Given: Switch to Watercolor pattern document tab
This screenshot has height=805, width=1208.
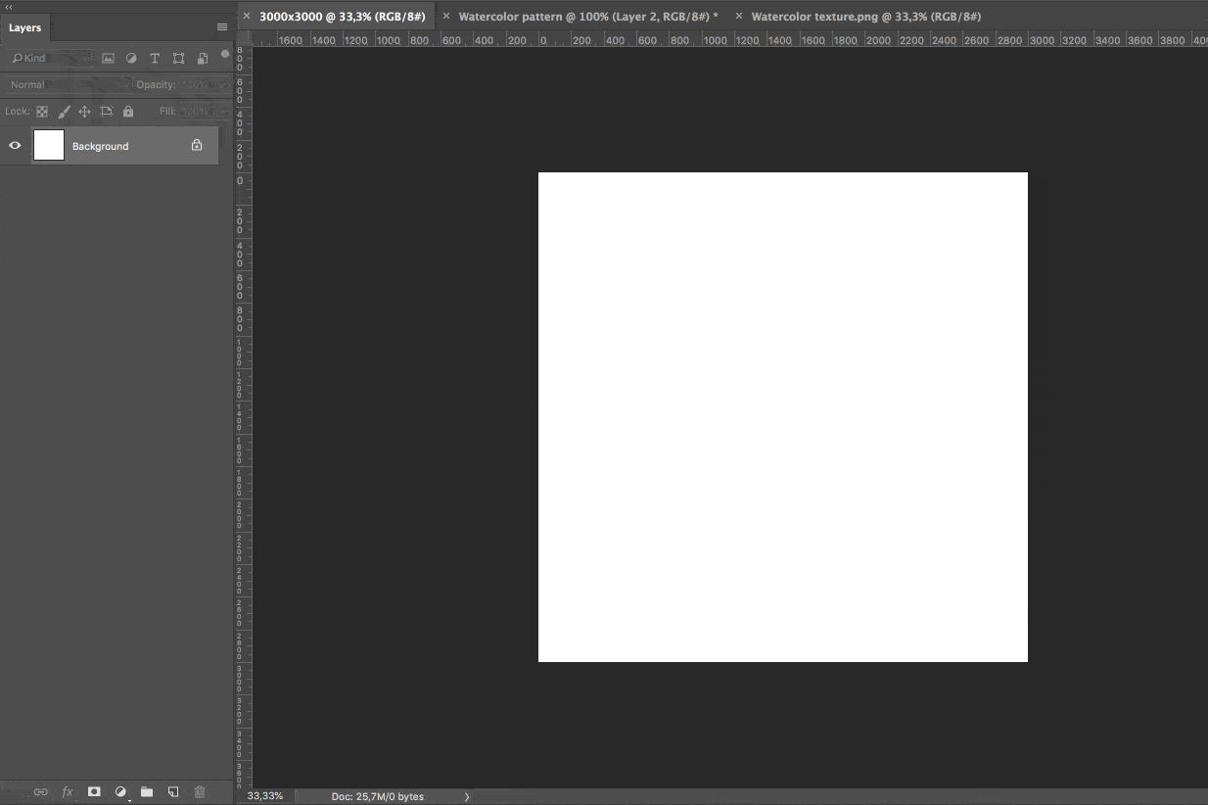Looking at the screenshot, I should [x=588, y=17].
